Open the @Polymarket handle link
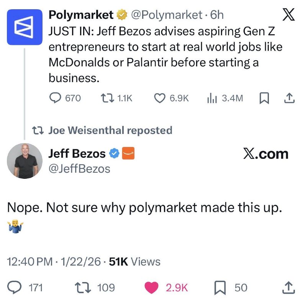The height and width of the screenshot is (307, 303). tap(166, 15)
